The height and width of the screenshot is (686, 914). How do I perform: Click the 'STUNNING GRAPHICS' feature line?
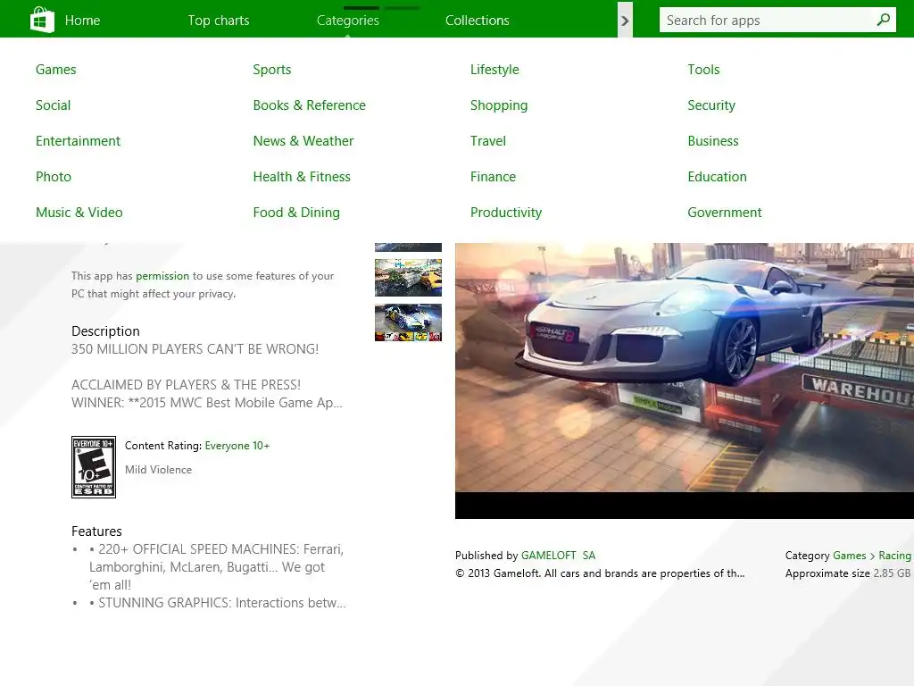pos(218,603)
